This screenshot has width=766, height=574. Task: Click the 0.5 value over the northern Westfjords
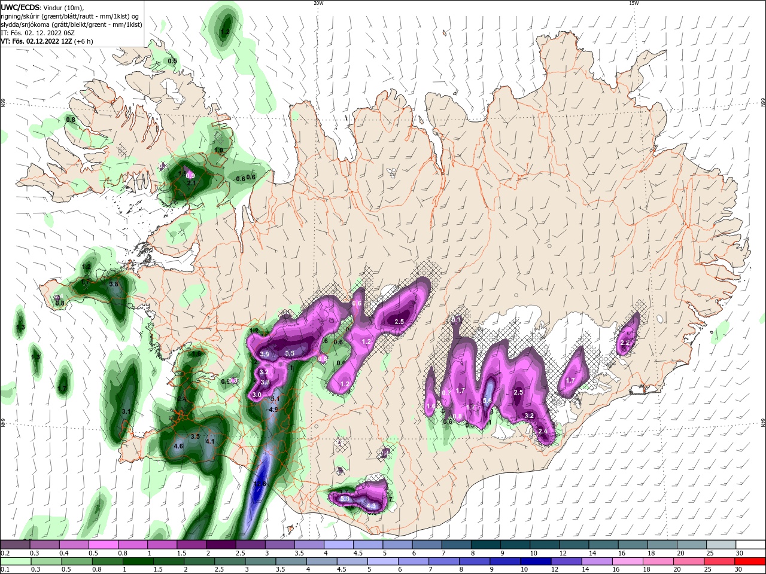(x=172, y=61)
